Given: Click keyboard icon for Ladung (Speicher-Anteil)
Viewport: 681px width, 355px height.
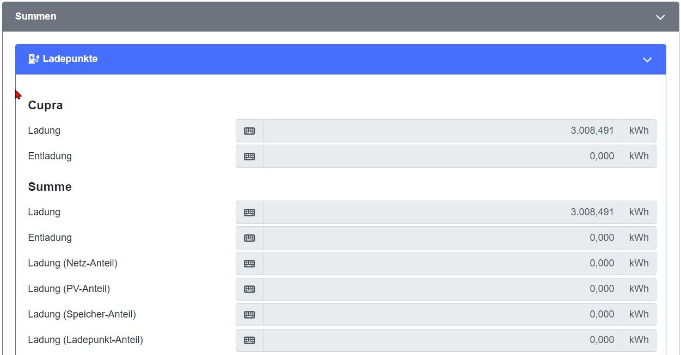Looking at the screenshot, I should [249, 315].
